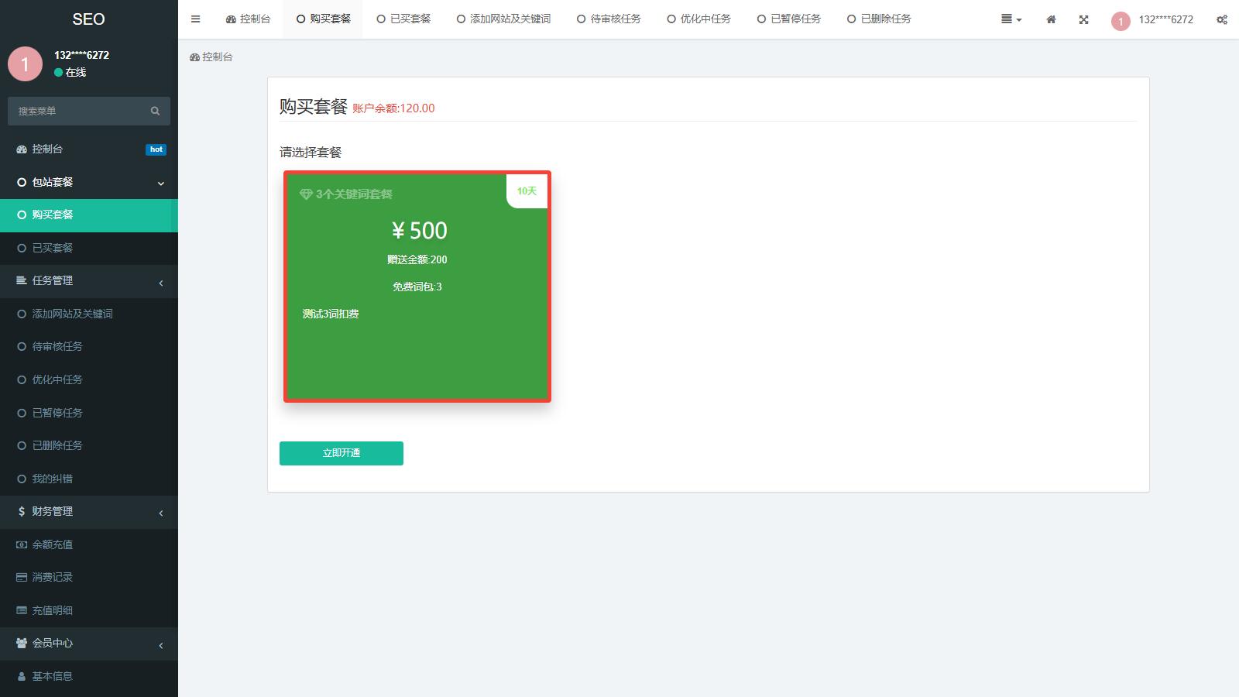Open 添加网站及关键词 in the sidebar

89,314
